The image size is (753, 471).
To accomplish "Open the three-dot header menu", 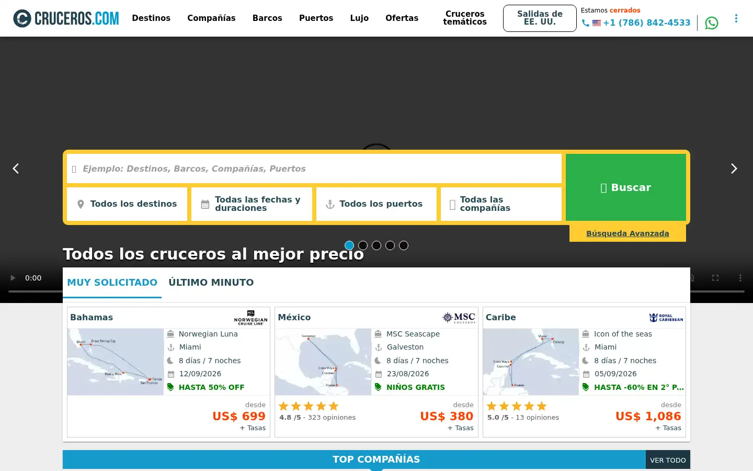I will point(736,18).
